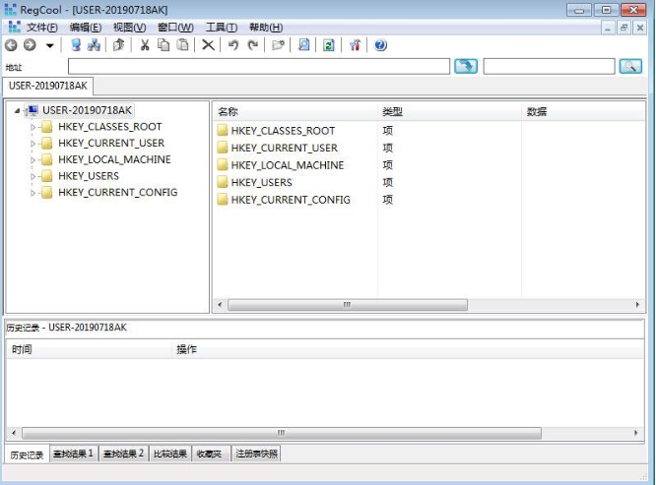The image size is (656, 485).
Task: Restore the inner document window
Action: point(623,28)
